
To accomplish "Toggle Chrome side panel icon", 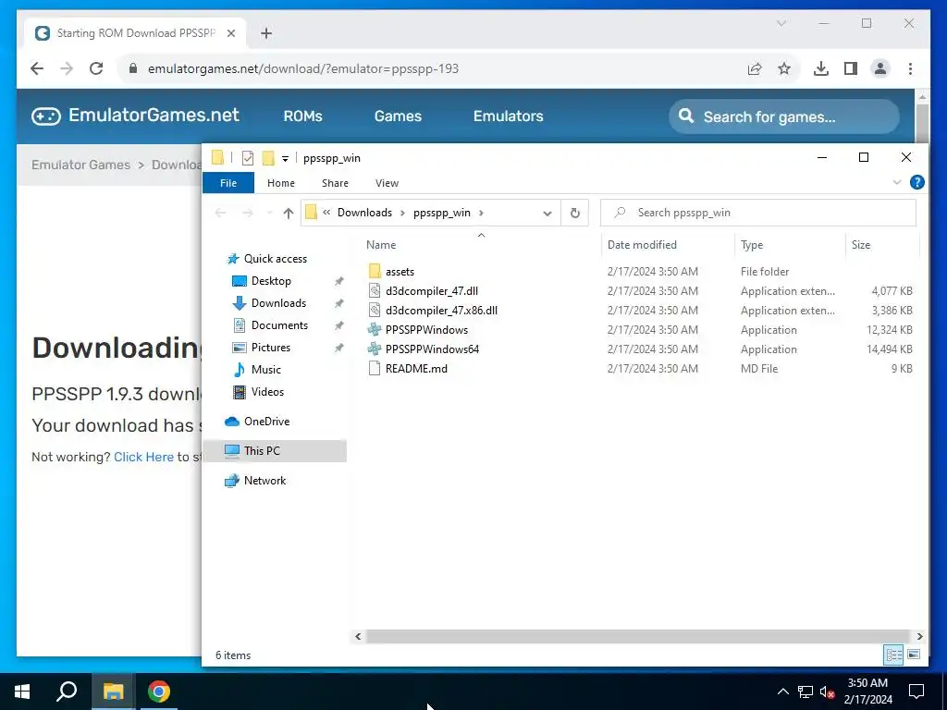I will [x=851, y=68].
